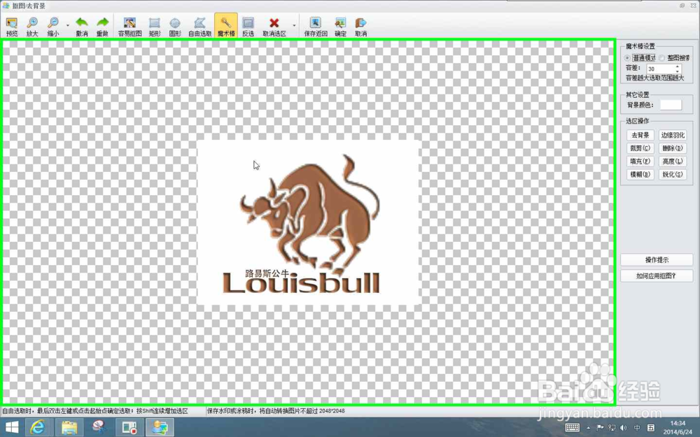Increase 容差 with the up spinner arrow

pyautogui.click(x=677, y=66)
